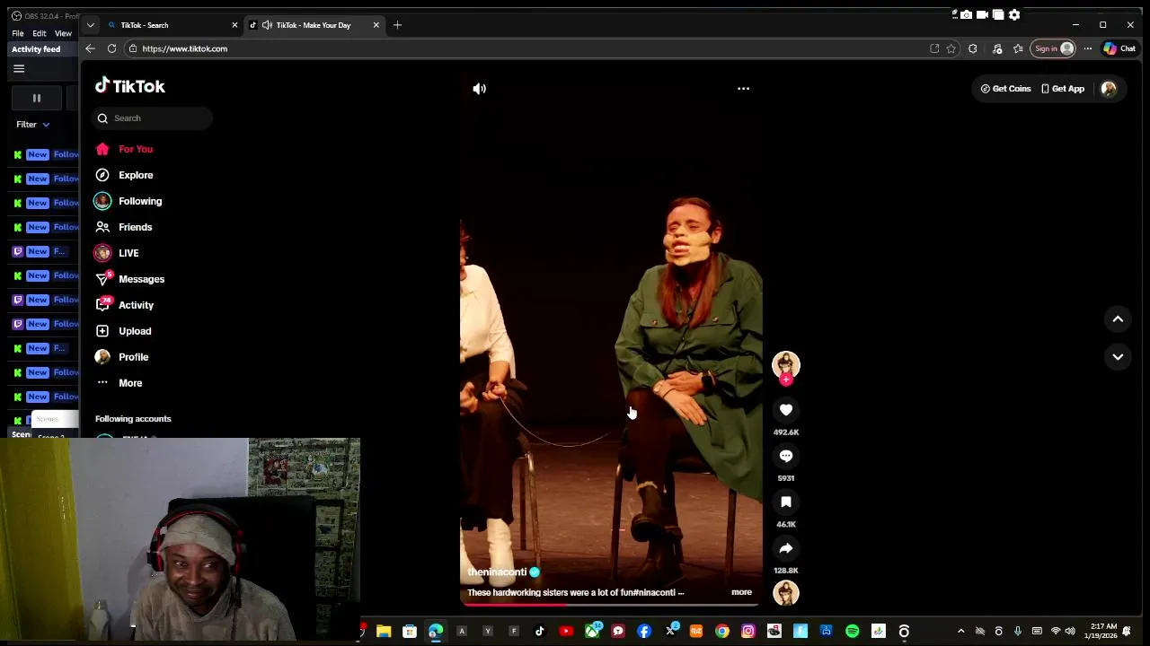Go to previous video with up arrow
Image resolution: width=1150 pixels, height=646 pixels.
(x=1118, y=319)
